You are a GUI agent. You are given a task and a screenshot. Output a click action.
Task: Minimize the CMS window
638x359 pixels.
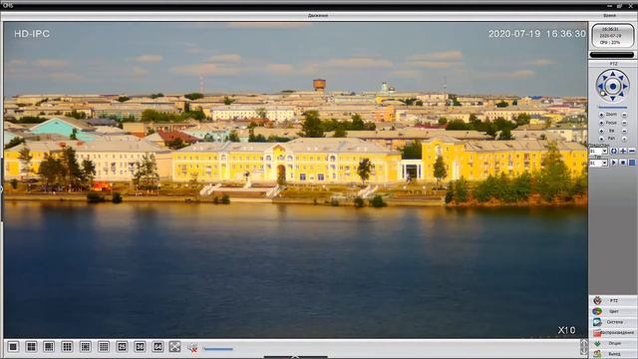(609, 6)
